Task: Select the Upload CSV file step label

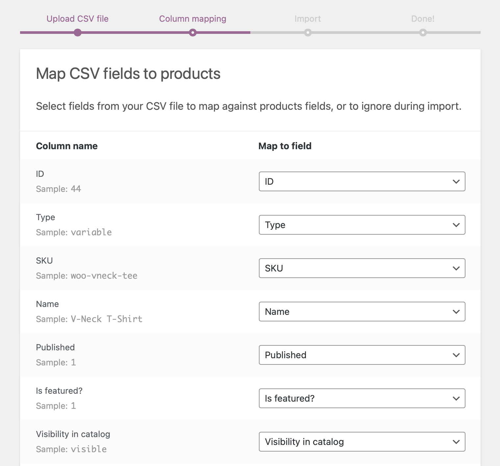Action: click(x=78, y=19)
